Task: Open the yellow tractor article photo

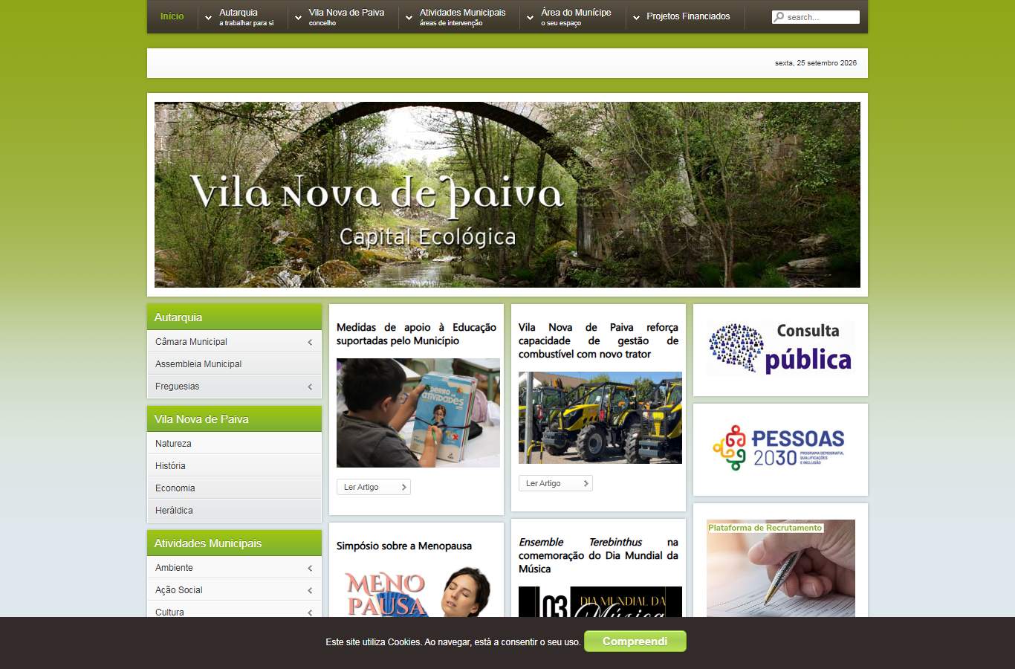Action: coord(600,418)
